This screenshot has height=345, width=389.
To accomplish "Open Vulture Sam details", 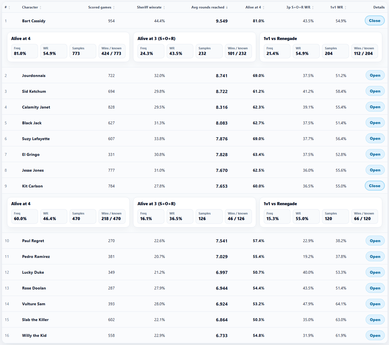I will [x=375, y=304].
